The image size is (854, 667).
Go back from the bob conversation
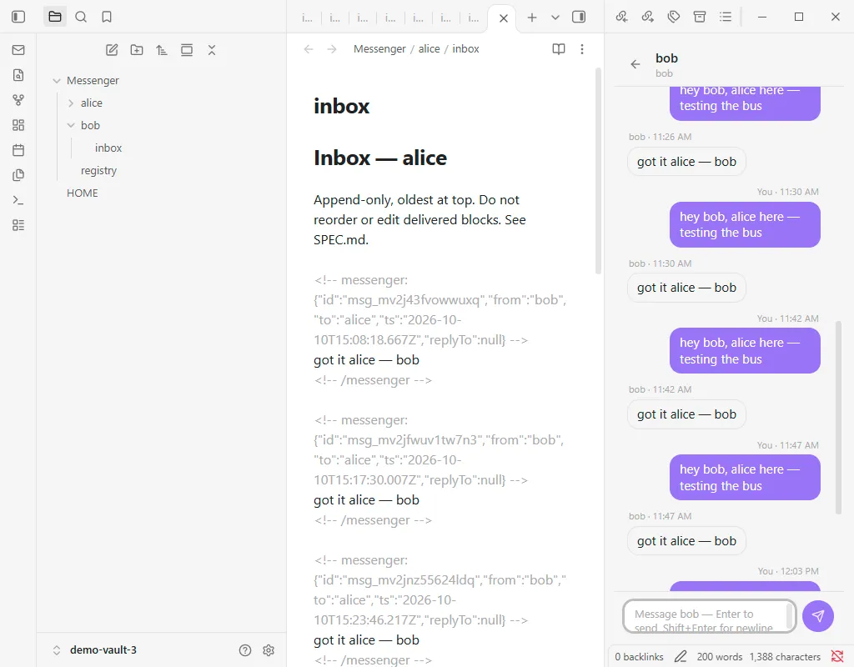[x=635, y=64]
